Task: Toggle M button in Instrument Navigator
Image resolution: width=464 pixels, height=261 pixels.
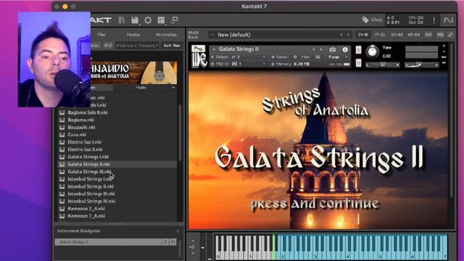Action: click(173, 242)
